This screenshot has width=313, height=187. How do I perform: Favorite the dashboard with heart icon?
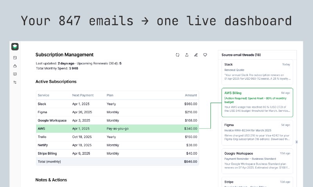205,55
